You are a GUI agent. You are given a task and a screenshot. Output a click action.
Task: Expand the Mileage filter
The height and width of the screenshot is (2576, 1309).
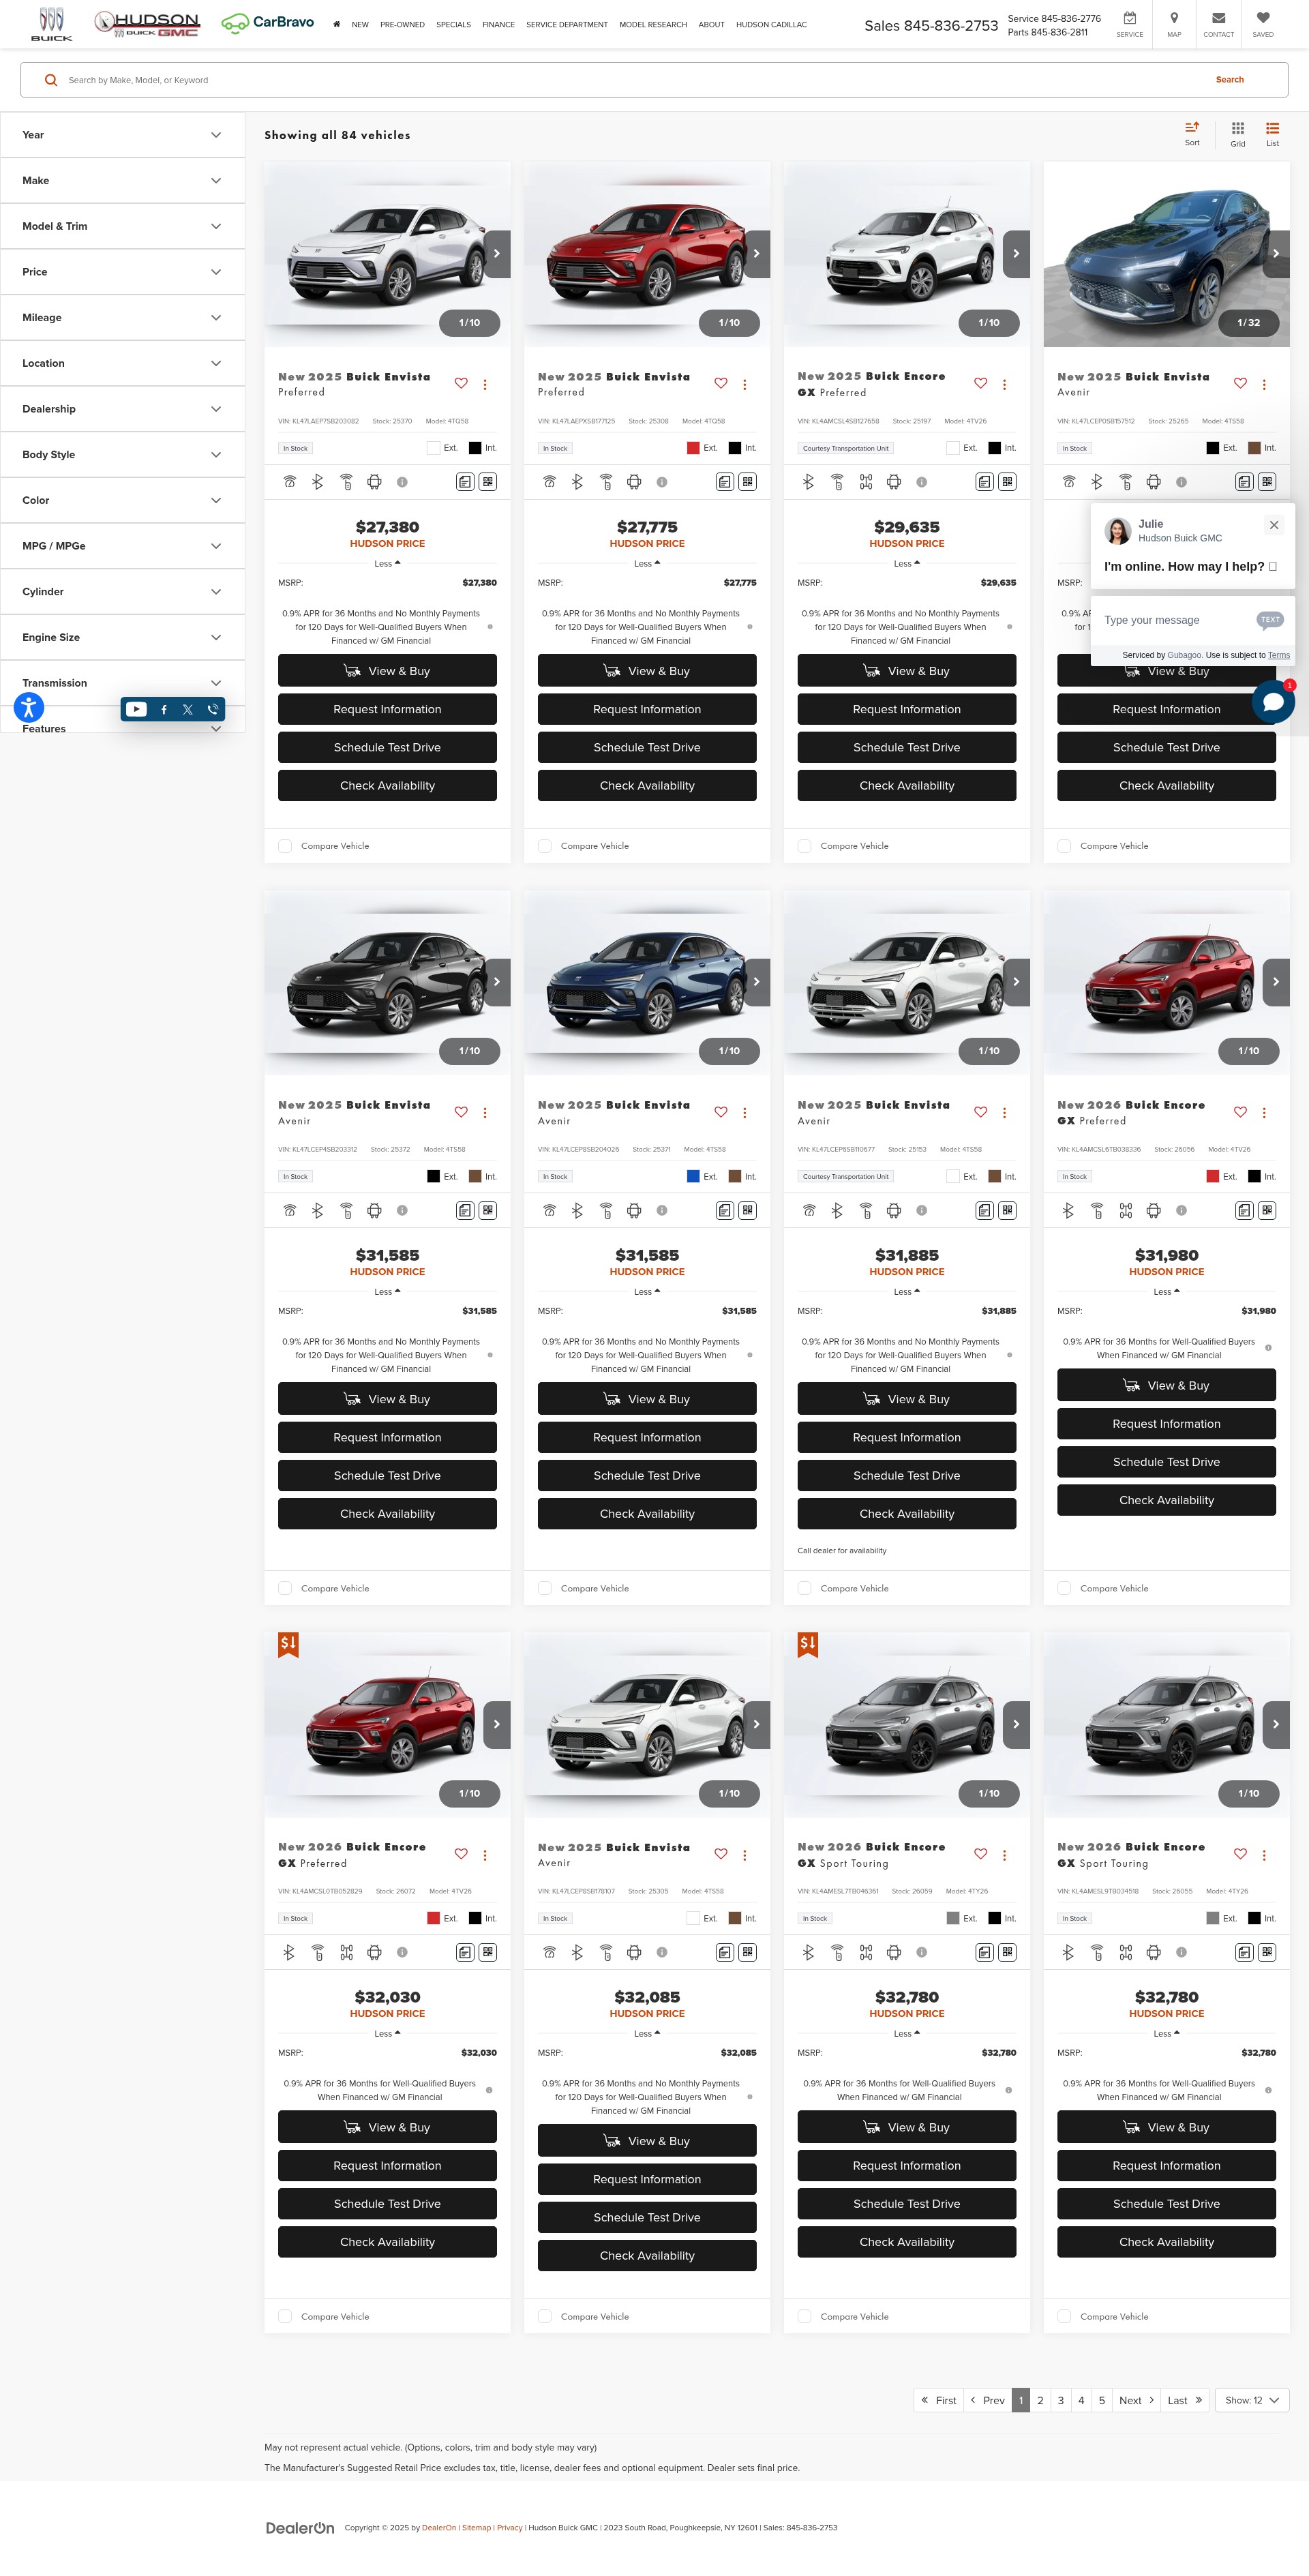point(122,318)
